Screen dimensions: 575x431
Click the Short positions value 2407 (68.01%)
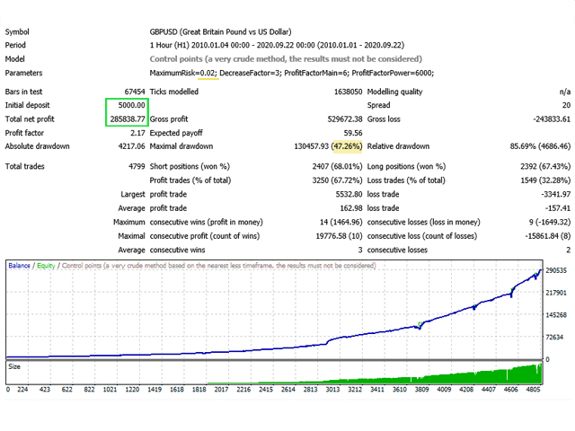tap(337, 166)
